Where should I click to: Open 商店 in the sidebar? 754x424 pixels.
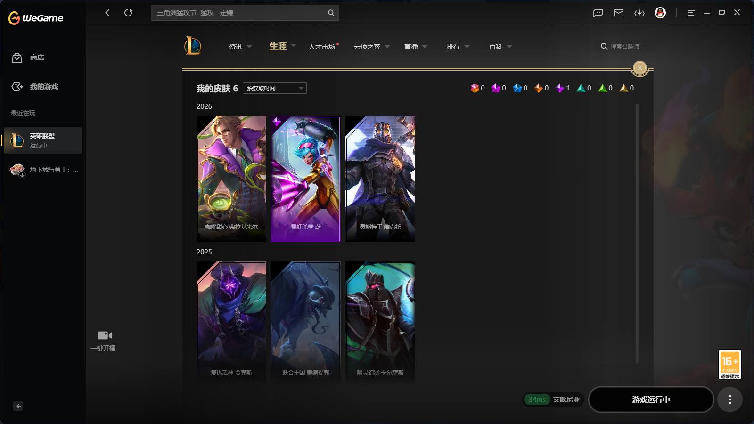37,57
